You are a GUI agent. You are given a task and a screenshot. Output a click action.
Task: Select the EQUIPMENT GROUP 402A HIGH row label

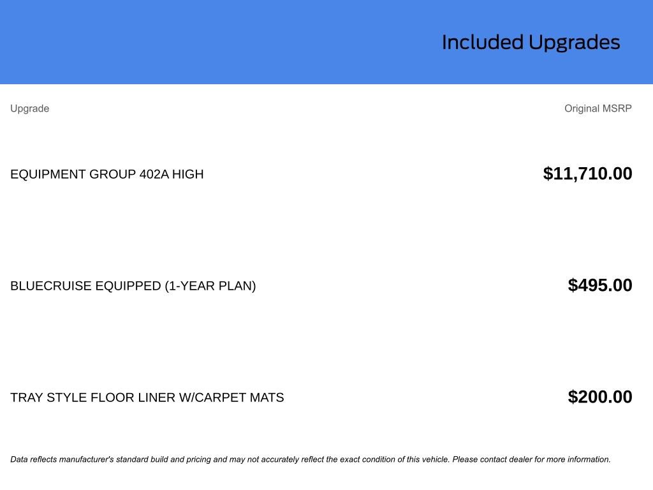click(x=107, y=174)
